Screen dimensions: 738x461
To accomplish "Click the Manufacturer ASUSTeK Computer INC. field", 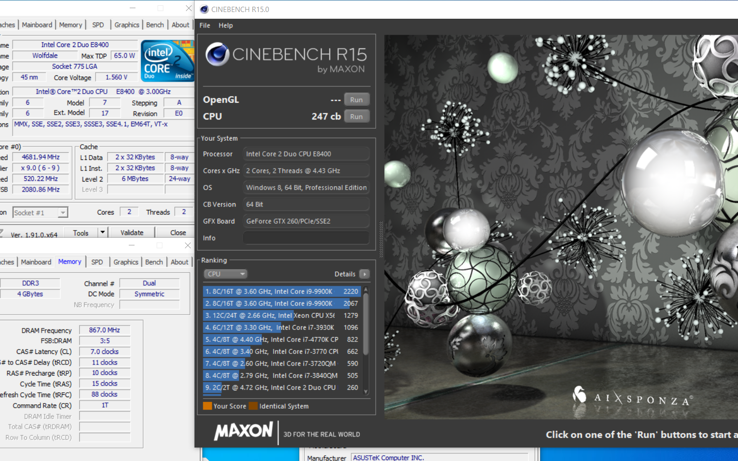I will pos(439,458).
